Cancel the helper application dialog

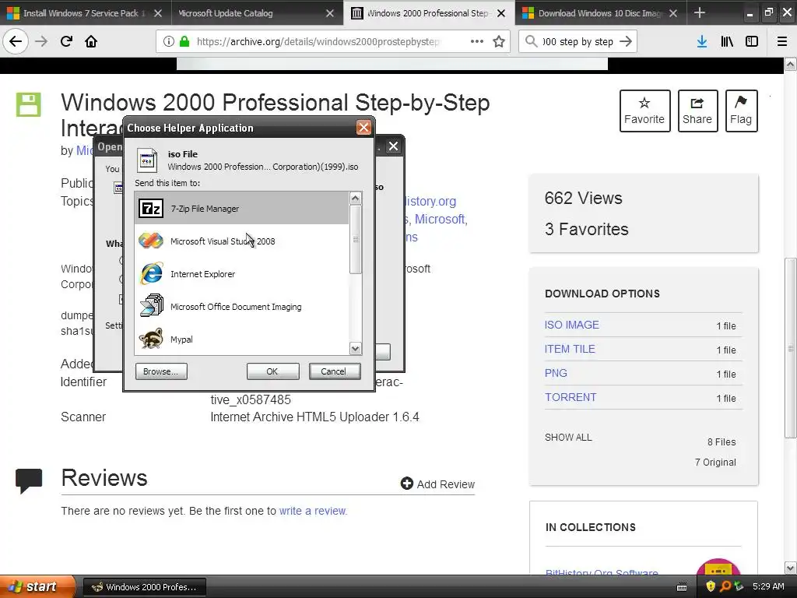click(x=334, y=371)
